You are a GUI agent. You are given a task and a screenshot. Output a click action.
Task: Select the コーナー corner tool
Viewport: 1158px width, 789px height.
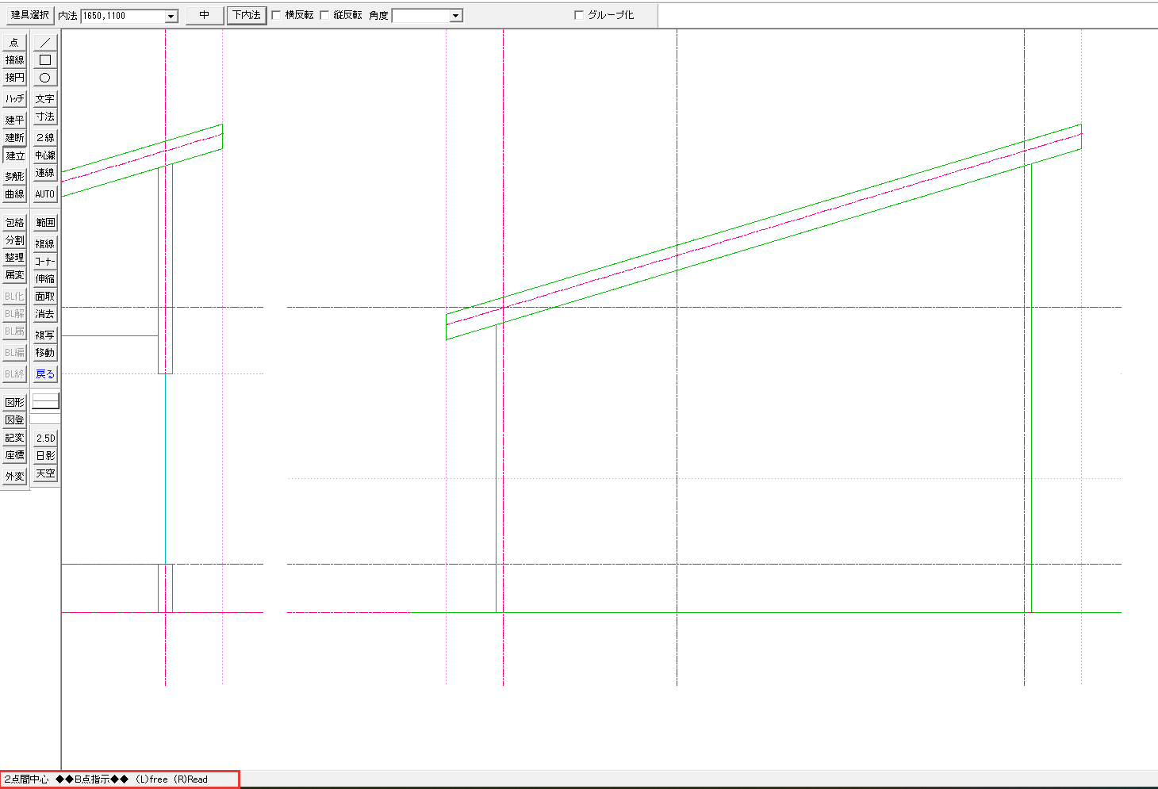click(x=45, y=262)
